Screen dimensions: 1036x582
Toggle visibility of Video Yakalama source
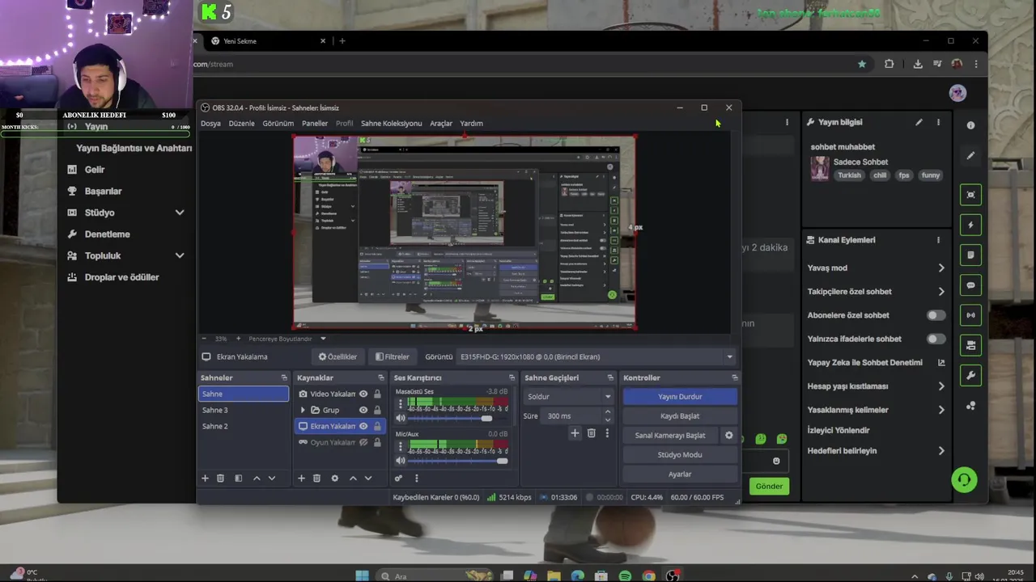point(363,394)
